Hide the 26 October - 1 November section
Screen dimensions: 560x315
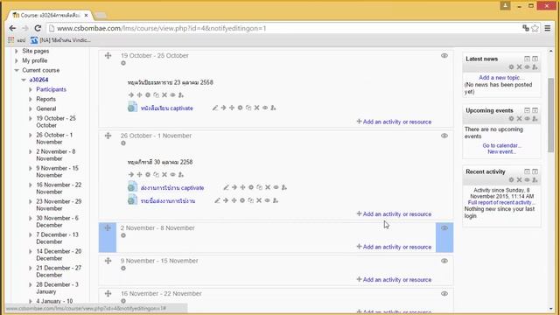point(444,136)
